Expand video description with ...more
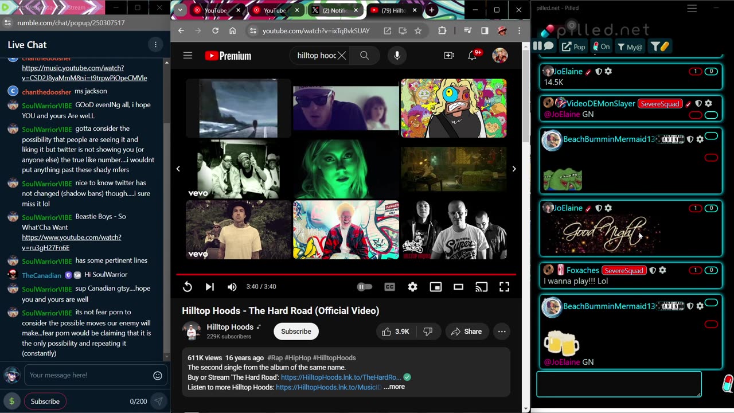Image resolution: width=734 pixels, height=413 pixels. 394,387
